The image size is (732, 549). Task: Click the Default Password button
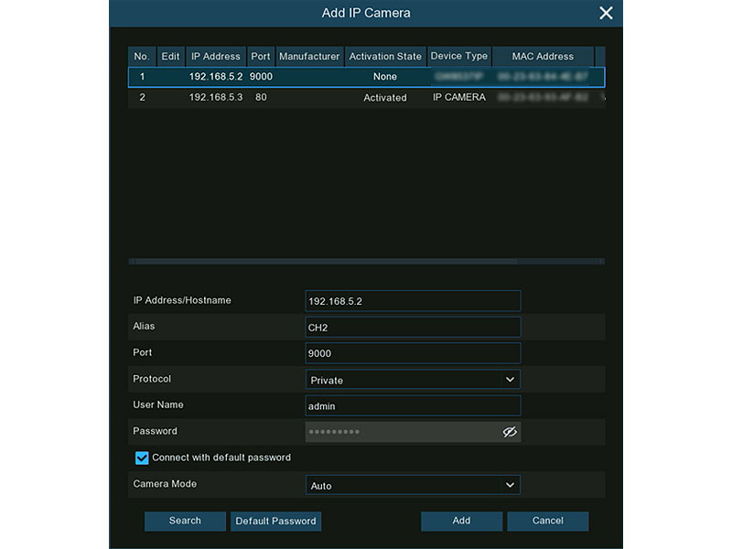[x=275, y=521]
